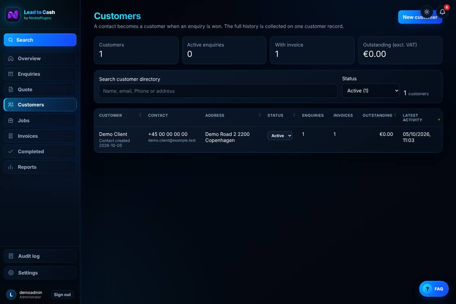Click the Completed checkmark icon
The image size is (456, 304).
[10, 151]
